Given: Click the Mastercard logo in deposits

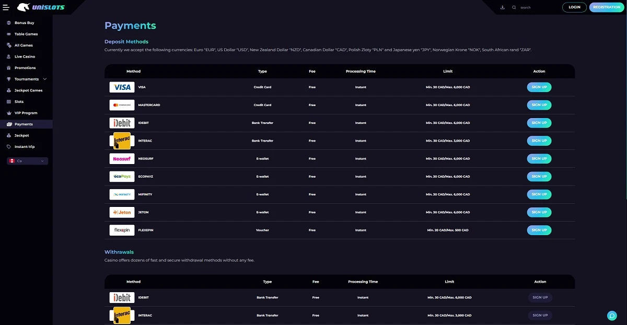Looking at the screenshot, I should pos(122,105).
